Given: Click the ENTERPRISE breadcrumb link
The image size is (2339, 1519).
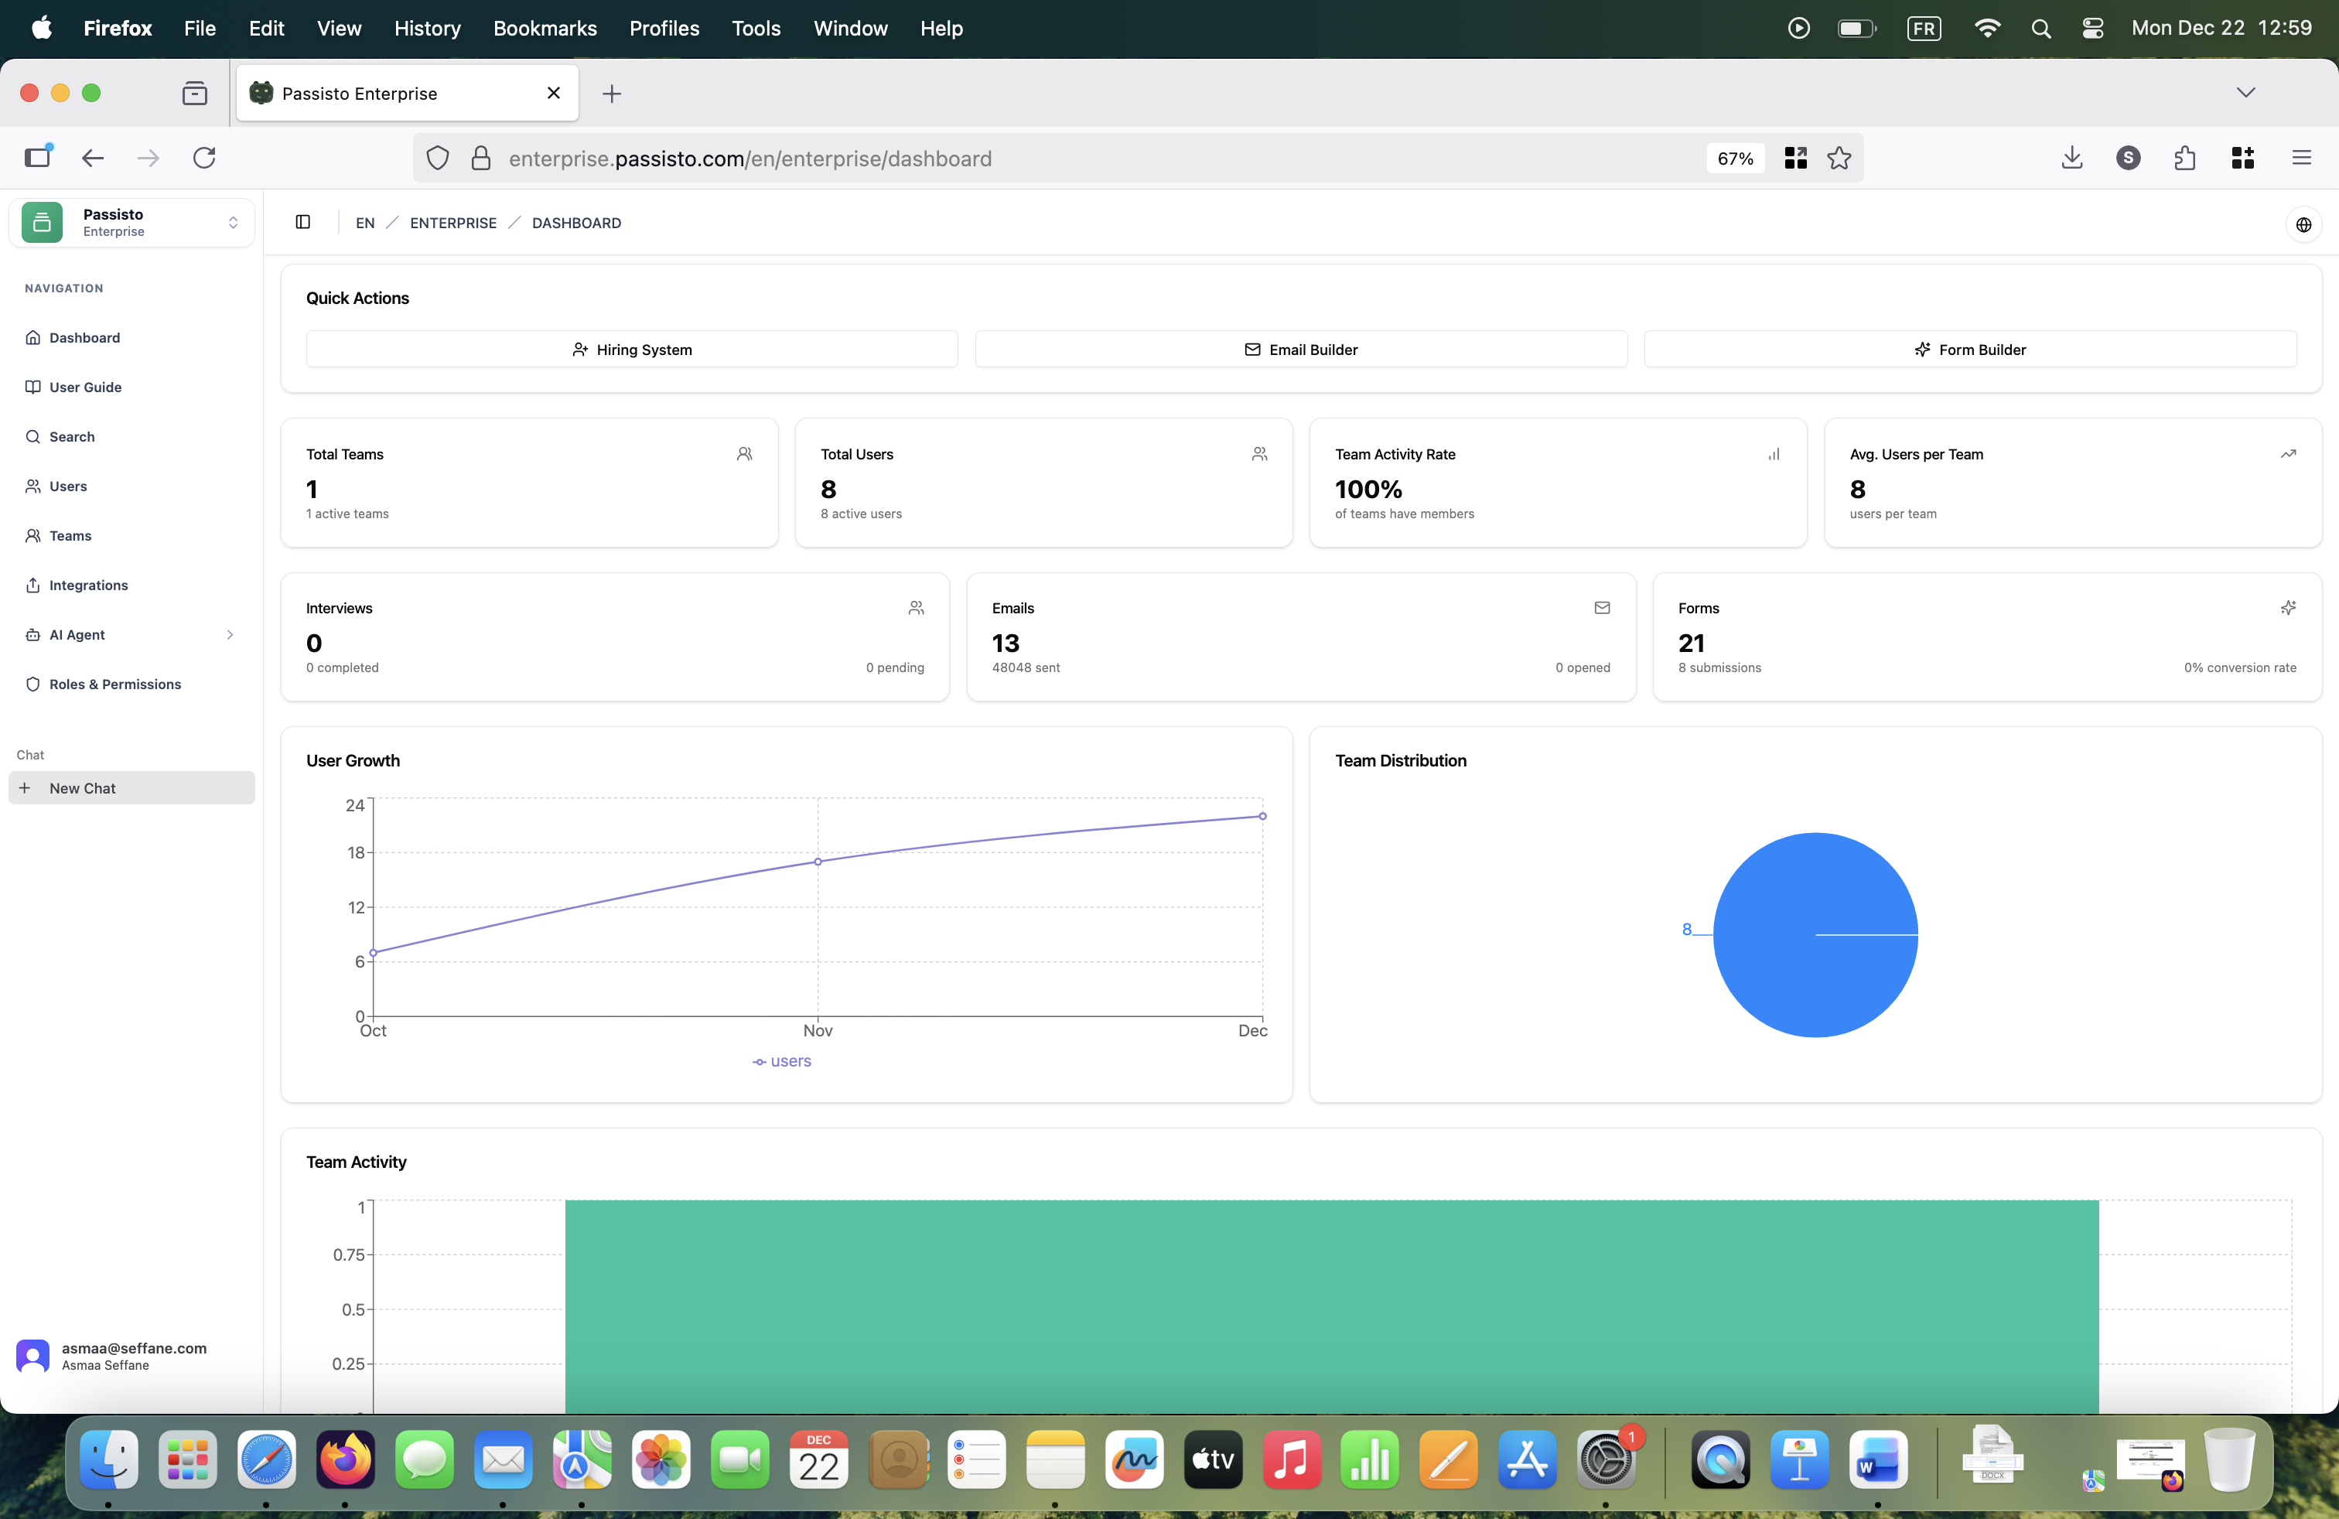Looking at the screenshot, I should point(453,223).
